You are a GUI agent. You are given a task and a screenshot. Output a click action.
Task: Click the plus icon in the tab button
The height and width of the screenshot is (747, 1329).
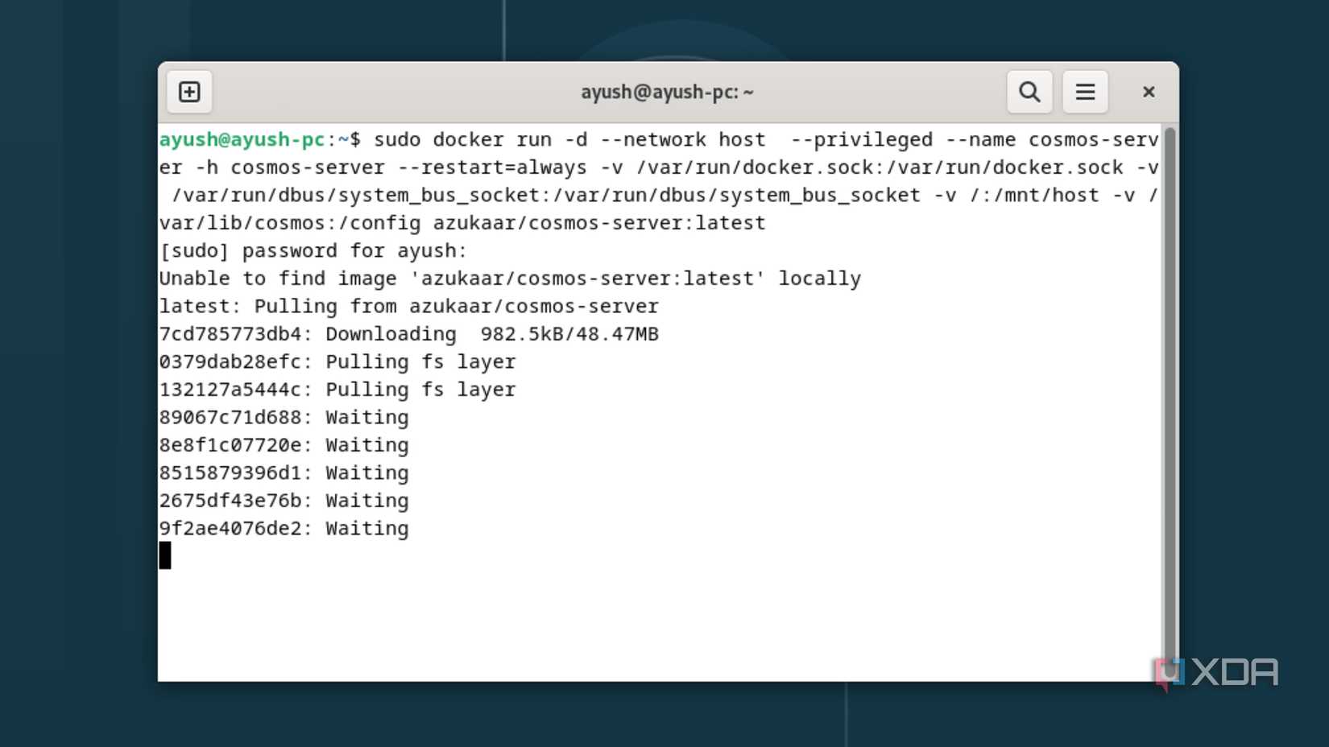[188, 92]
